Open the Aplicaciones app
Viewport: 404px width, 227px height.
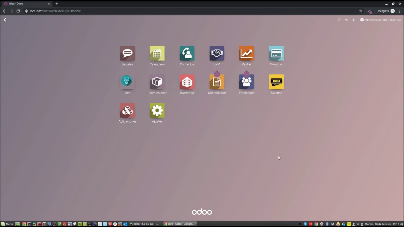click(127, 113)
